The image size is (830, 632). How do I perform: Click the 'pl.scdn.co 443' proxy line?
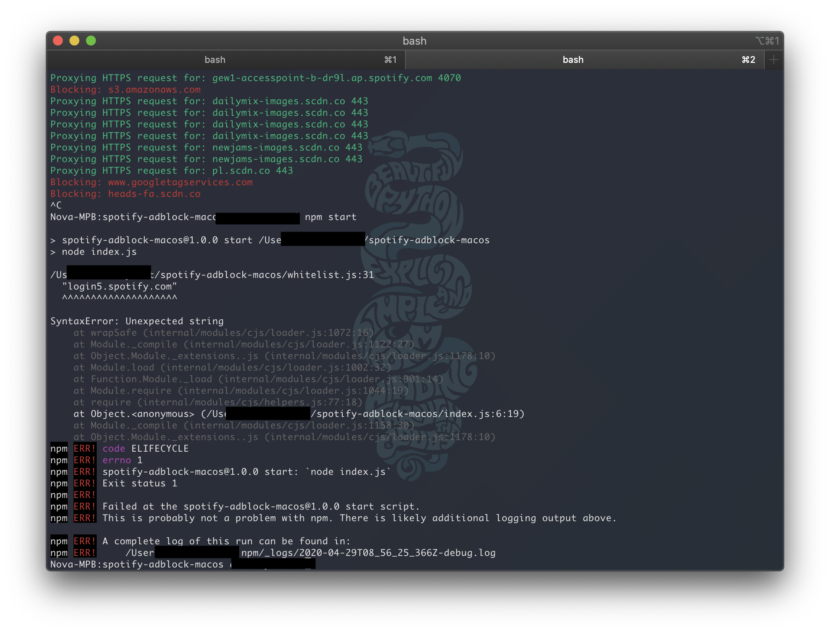[172, 170]
